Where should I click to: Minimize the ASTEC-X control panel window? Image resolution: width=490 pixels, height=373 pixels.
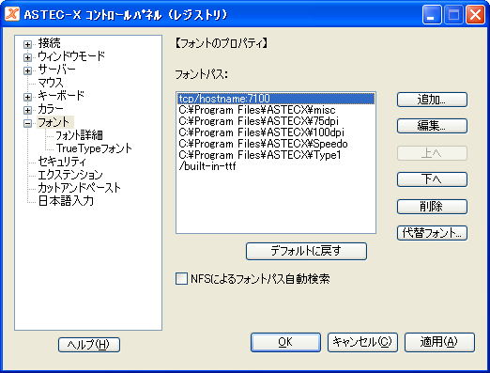(432, 15)
